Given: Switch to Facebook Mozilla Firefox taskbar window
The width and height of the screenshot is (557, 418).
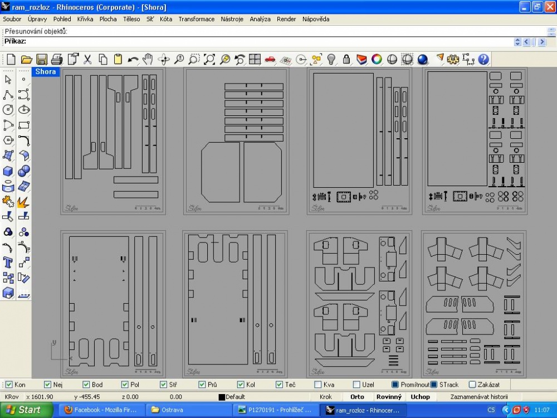Looking at the screenshot, I should [x=101, y=410].
